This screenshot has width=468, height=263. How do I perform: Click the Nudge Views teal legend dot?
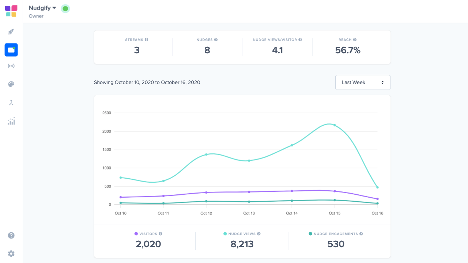[x=225, y=234]
